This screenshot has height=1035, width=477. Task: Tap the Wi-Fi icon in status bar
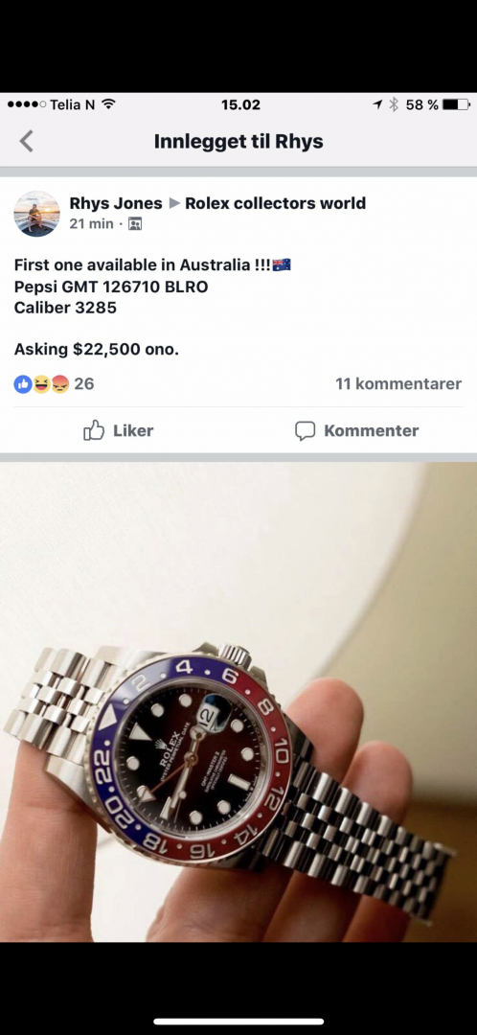(109, 104)
